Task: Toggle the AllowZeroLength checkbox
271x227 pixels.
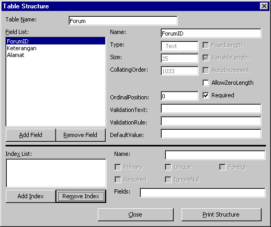Action: 206,83
